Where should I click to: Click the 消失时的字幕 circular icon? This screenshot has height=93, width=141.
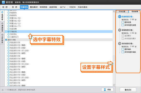click(119, 43)
